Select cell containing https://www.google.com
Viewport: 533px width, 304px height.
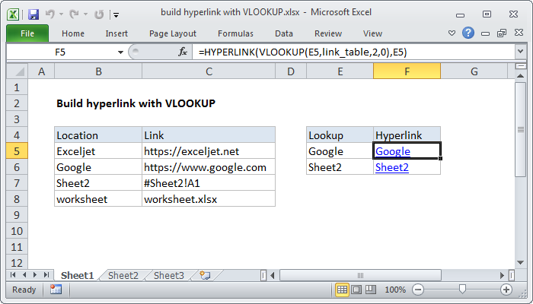pos(209,167)
